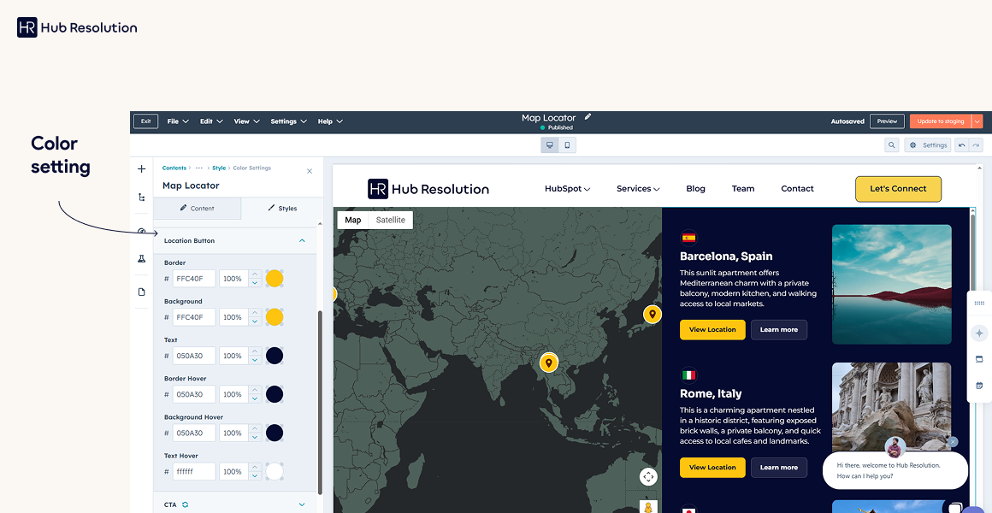Click the Background hex color input field
Screen dimensions: 992x513
tap(193, 317)
